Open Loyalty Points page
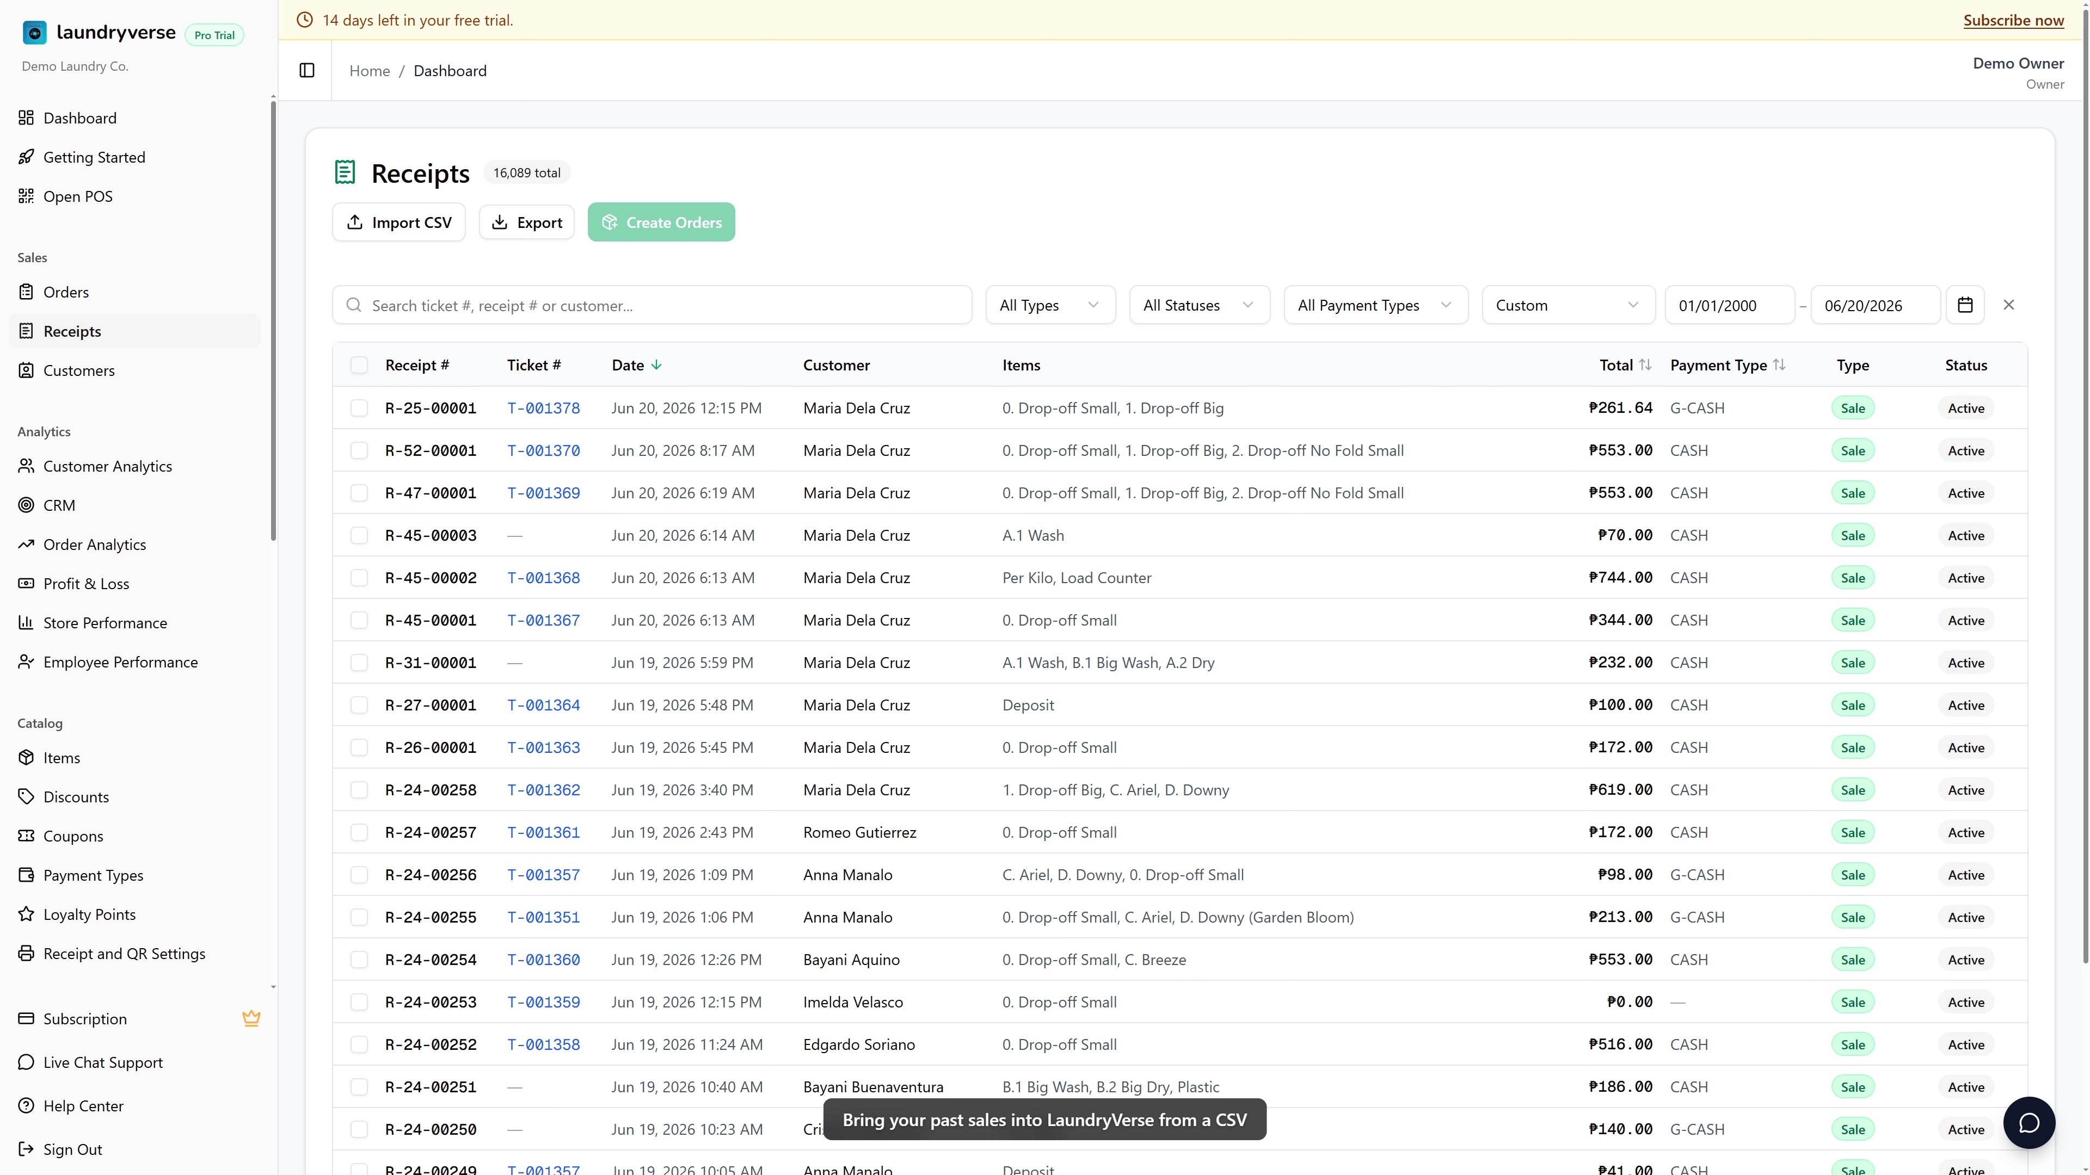 tap(134, 914)
